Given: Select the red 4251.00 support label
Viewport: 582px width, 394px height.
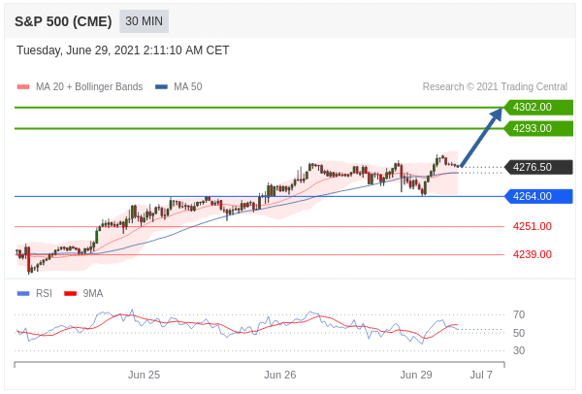Looking at the screenshot, I should click(x=532, y=226).
